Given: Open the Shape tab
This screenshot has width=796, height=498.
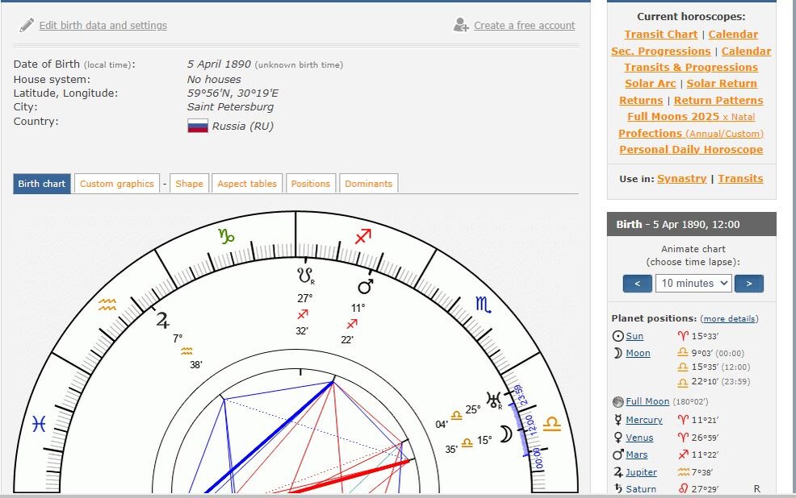Looking at the screenshot, I should [x=190, y=184].
